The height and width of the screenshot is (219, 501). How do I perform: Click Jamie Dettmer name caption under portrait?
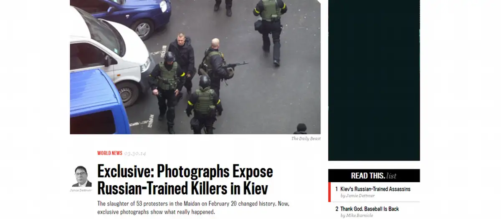coord(81,190)
